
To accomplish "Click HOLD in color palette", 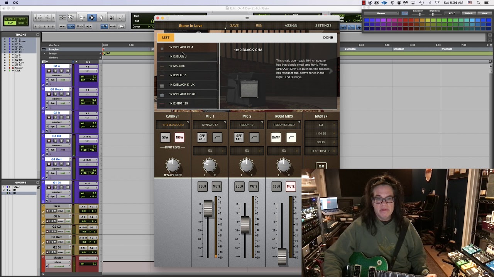I will (x=452, y=13).
